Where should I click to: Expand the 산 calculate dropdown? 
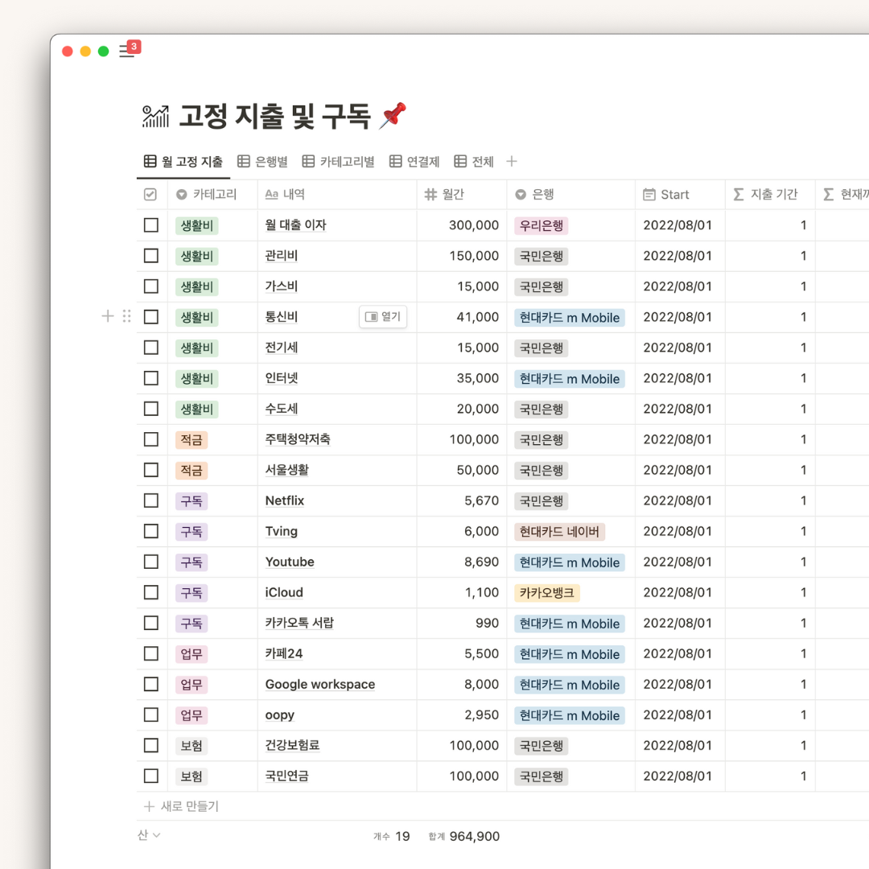point(149,835)
